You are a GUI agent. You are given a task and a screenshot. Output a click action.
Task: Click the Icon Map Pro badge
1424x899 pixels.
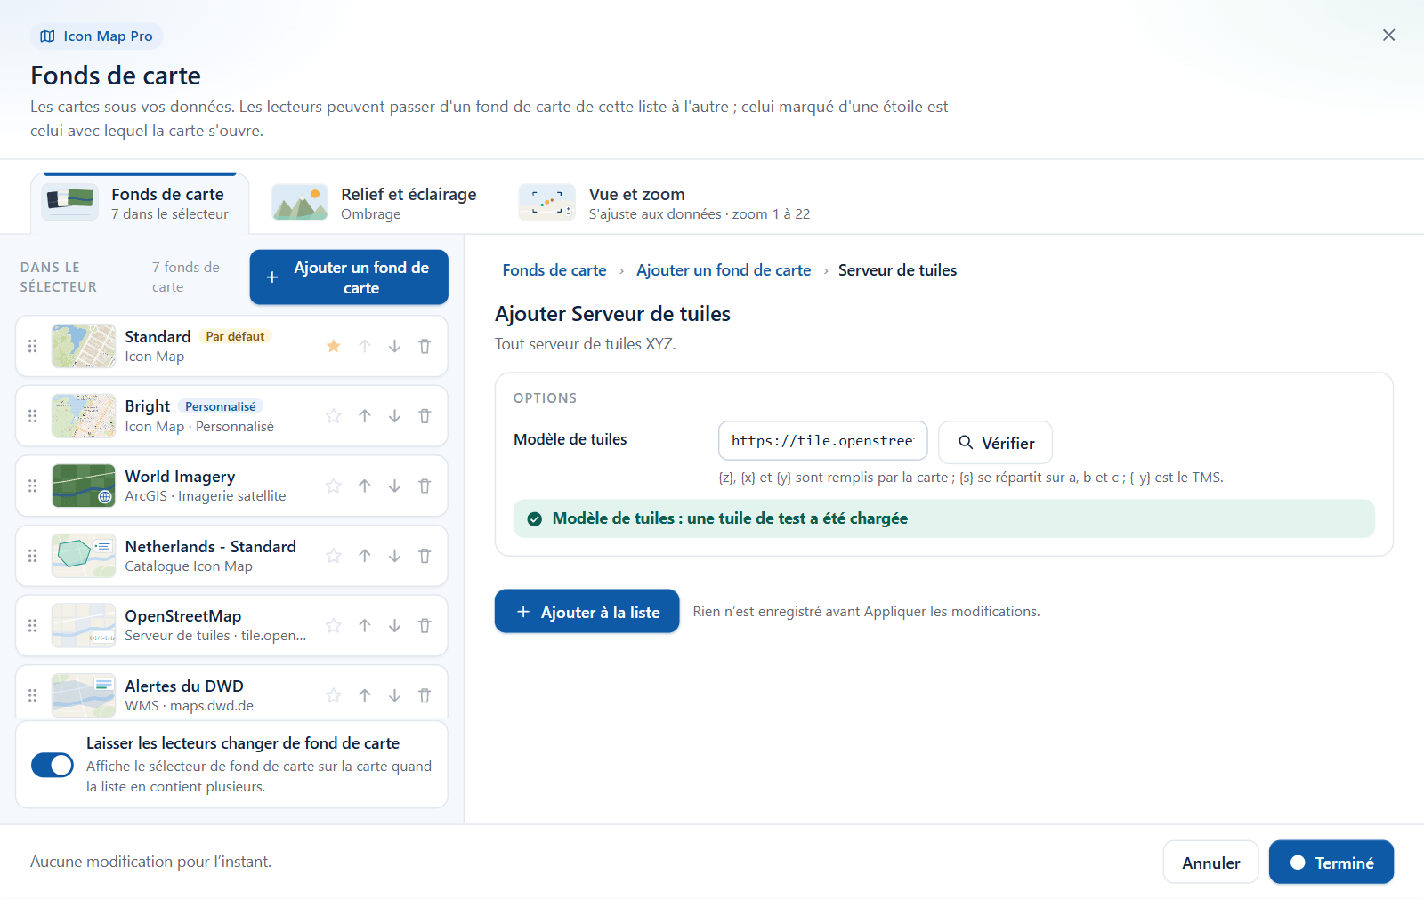[x=97, y=36]
